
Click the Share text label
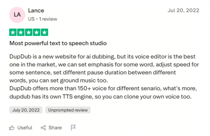tap(55, 128)
